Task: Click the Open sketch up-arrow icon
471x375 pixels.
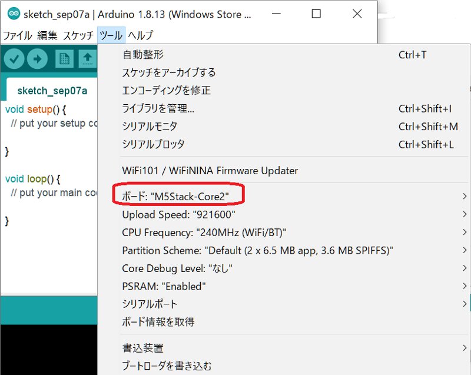Action: (x=87, y=59)
